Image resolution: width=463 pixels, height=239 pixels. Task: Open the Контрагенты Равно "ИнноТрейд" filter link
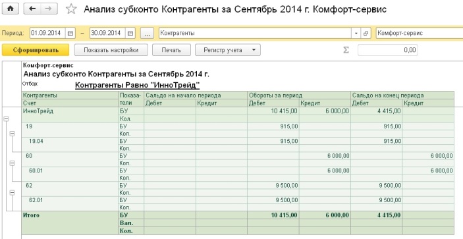point(137,86)
